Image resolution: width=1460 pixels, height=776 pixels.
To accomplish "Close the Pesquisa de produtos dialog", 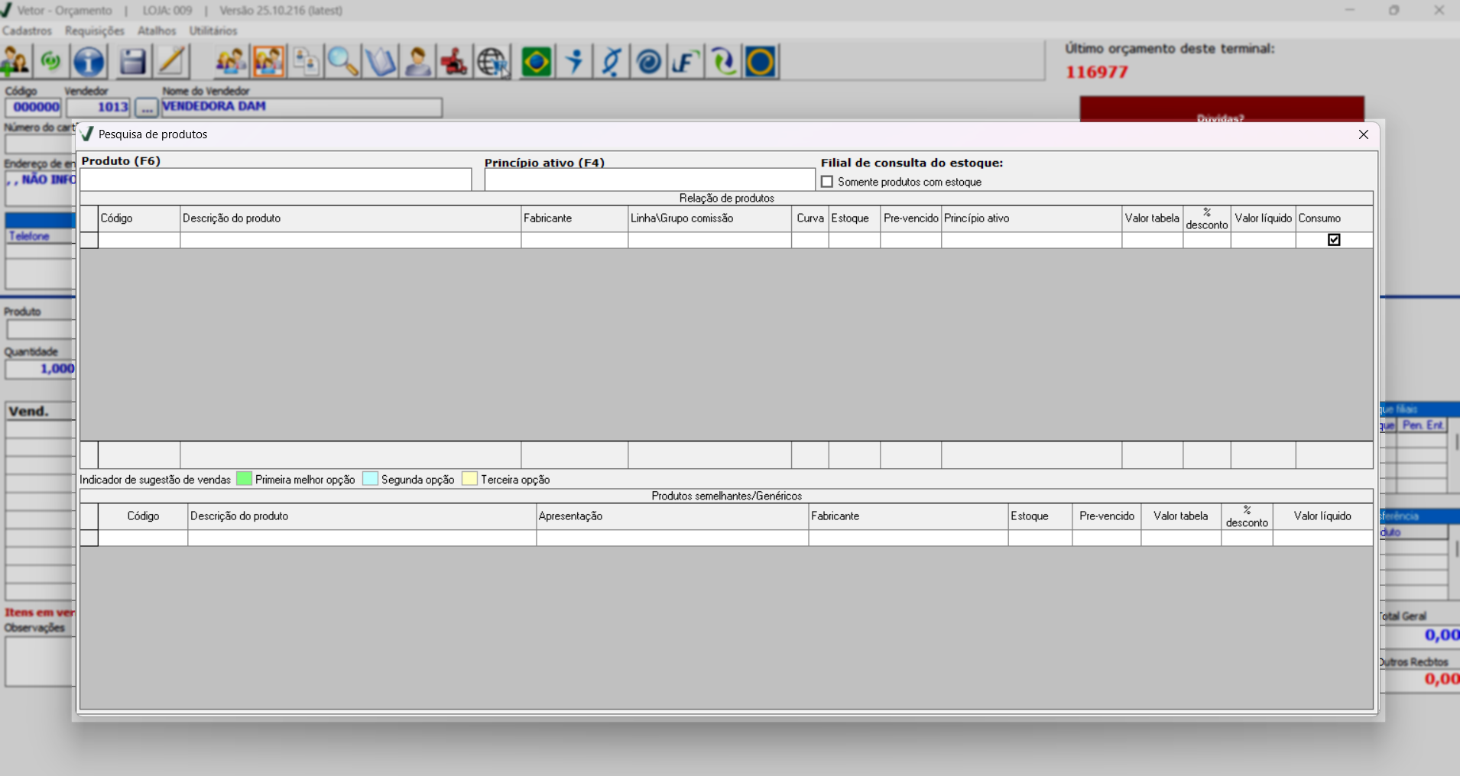I will (1363, 134).
